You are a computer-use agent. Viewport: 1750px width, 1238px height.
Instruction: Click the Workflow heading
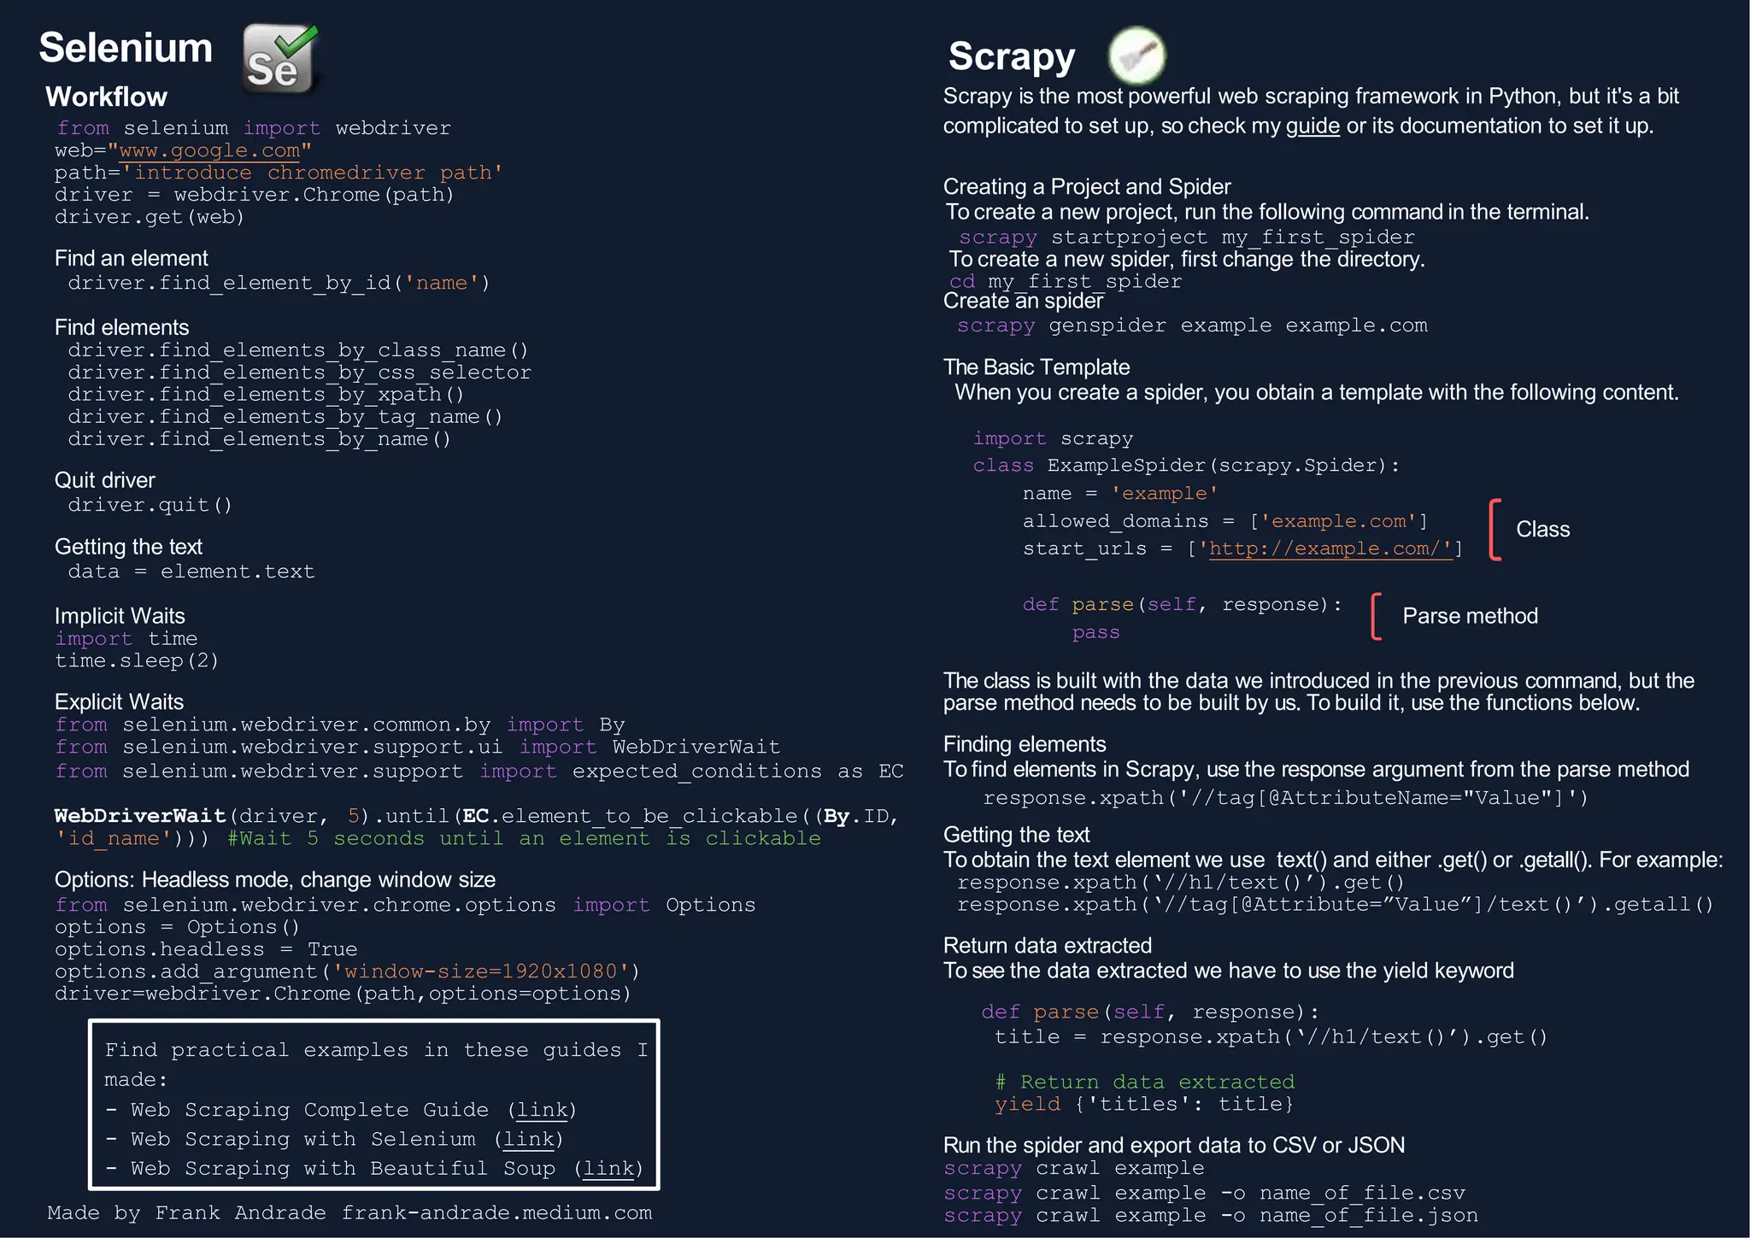click(106, 97)
